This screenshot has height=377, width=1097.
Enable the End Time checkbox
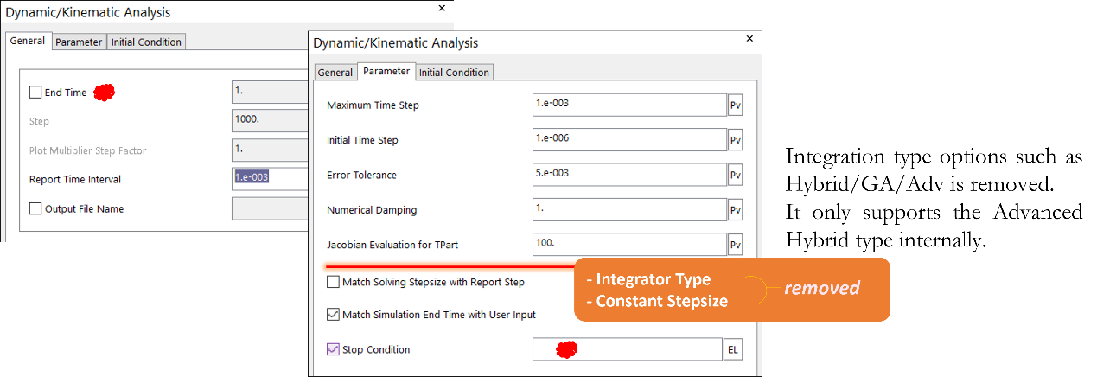click(35, 93)
